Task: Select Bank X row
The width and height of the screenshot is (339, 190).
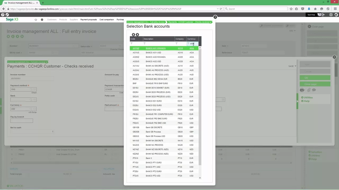Action: coord(164,158)
